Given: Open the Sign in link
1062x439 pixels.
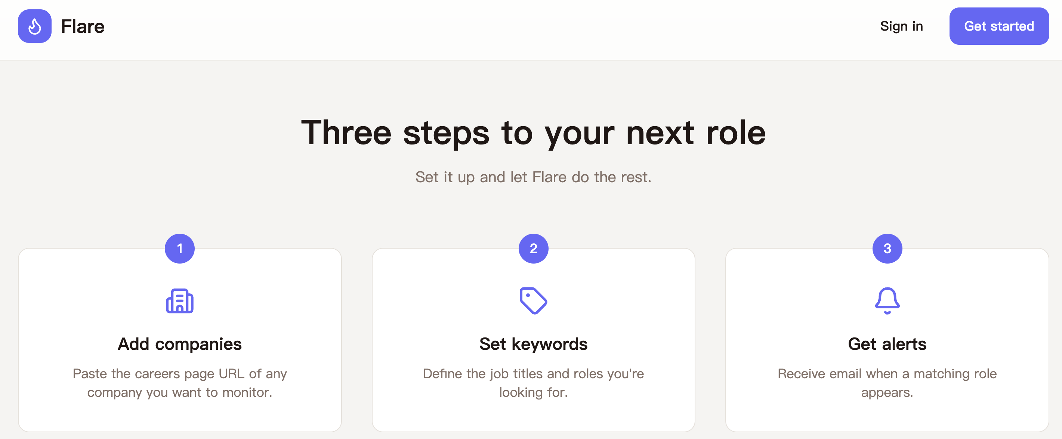Looking at the screenshot, I should (x=901, y=27).
